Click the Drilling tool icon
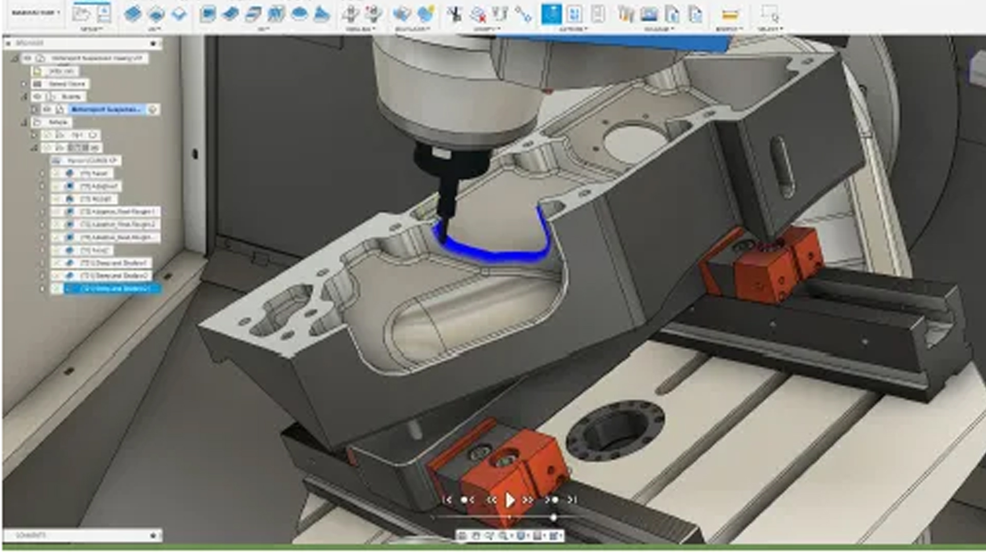986x555 pixels. pos(351,14)
